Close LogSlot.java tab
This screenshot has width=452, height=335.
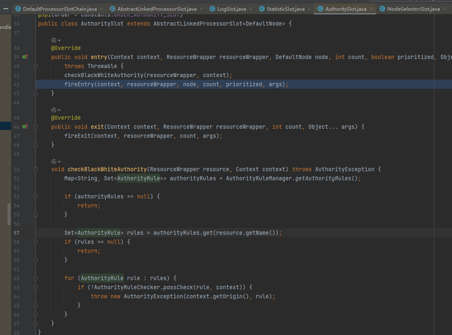click(x=251, y=9)
